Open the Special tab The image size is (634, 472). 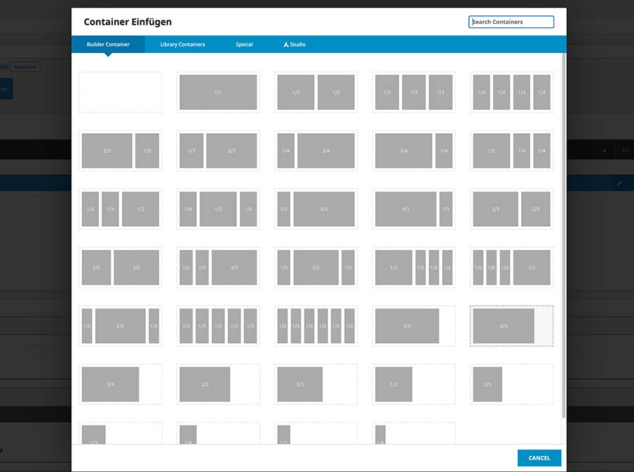(244, 44)
